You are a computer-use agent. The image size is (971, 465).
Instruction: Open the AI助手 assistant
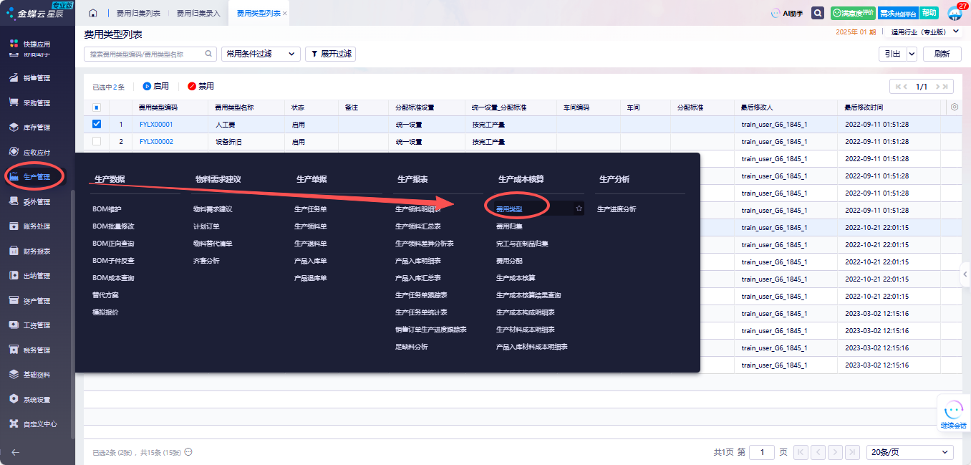pos(786,13)
